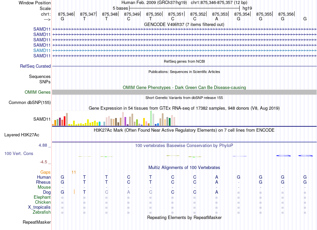This screenshot has height=230, width=317.
Task: Click the X_tropicalis species label
Action: (39, 207)
